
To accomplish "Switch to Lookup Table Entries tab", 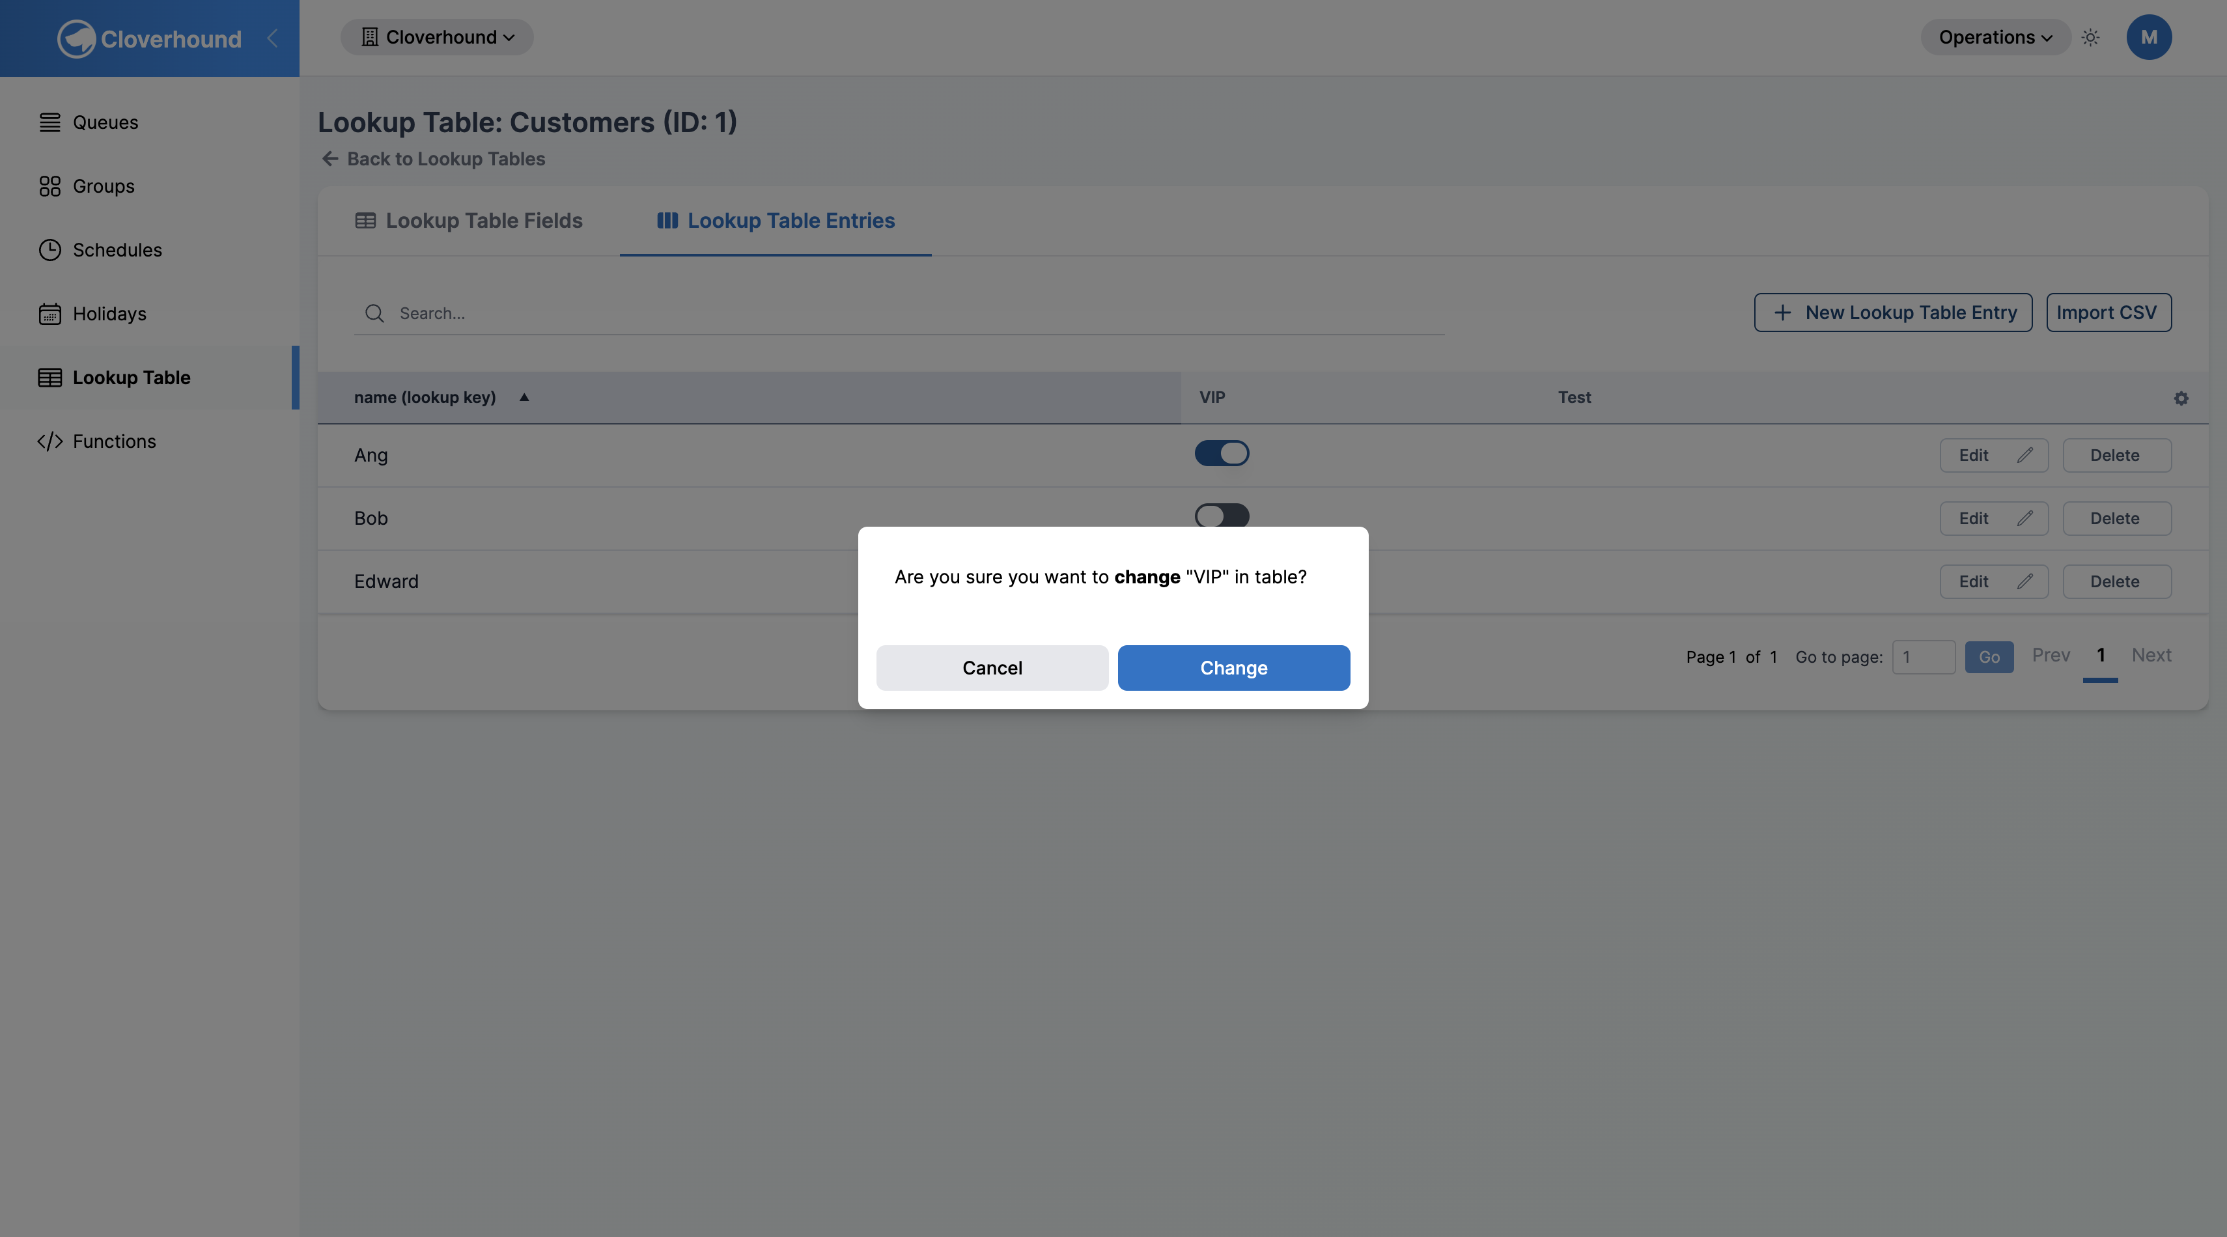I will coord(776,221).
